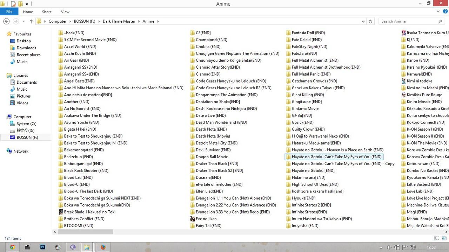Screen dimensions: 449x252
Task: Refresh the Anime folder view
Action: [370, 21]
